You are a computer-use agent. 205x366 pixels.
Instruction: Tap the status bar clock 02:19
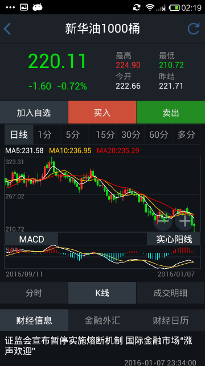[x=191, y=7]
